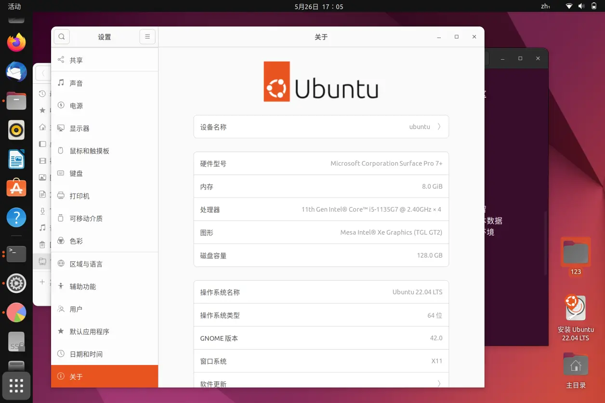605x403 pixels.
Task: Switch to Terminal from the dock
Action: 16,254
